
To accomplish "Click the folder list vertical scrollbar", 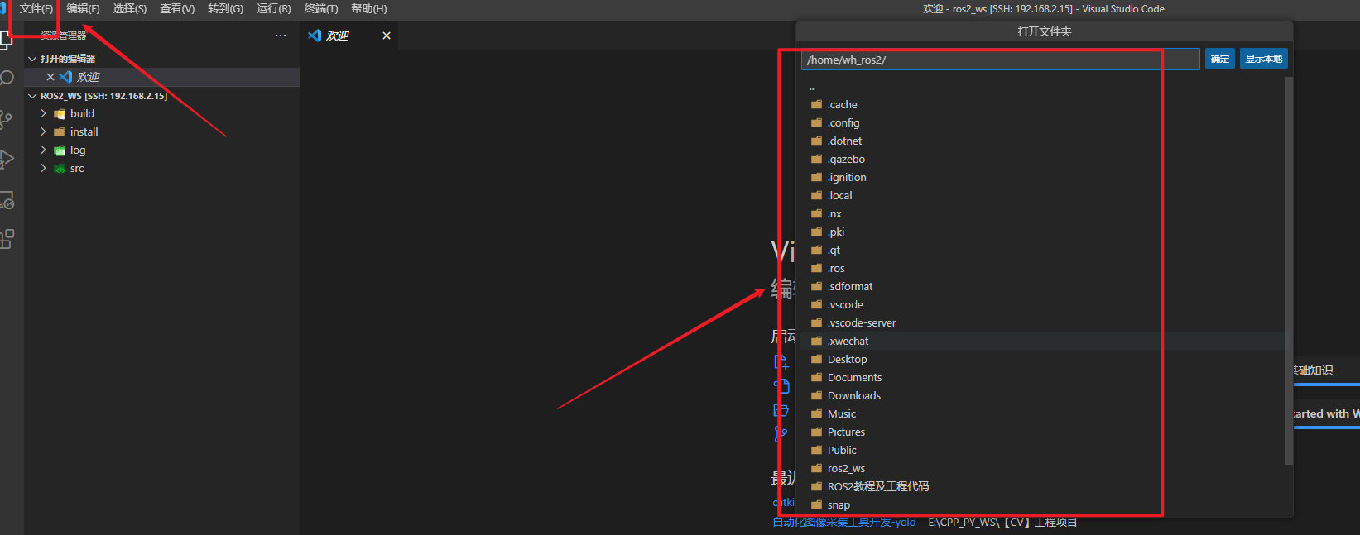I will (x=1288, y=271).
